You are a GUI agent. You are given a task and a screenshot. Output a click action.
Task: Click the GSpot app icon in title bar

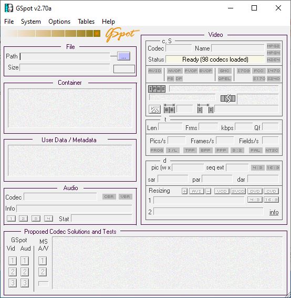pos(9,8)
